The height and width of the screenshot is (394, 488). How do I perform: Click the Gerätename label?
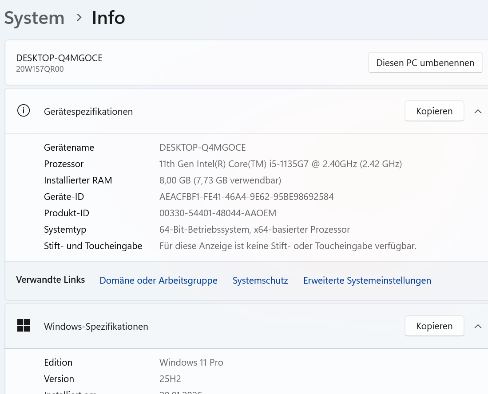[x=69, y=147]
